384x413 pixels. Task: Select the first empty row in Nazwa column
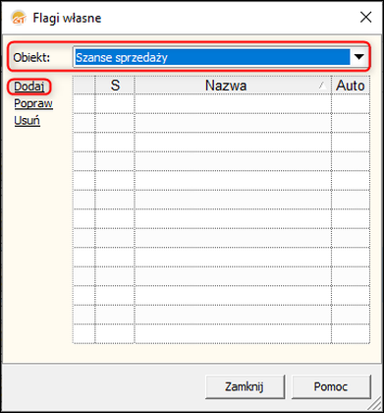point(233,103)
